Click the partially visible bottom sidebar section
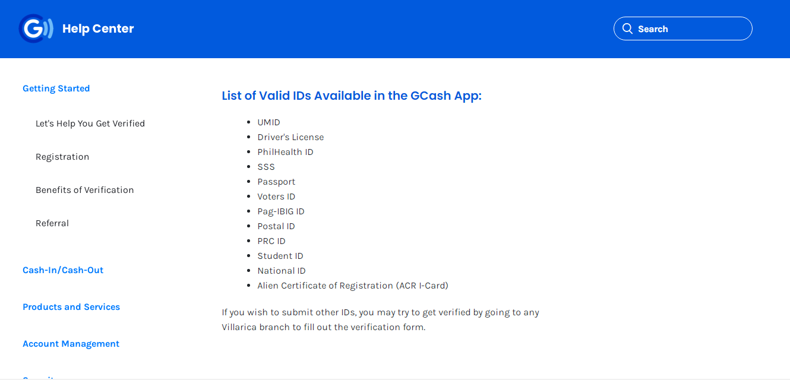Screen dimensions: 790x380 click(x=39, y=377)
